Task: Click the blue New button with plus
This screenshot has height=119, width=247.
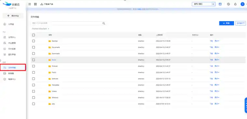Action: click(x=227, y=23)
